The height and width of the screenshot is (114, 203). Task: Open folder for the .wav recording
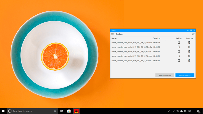pyautogui.click(x=179, y=60)
